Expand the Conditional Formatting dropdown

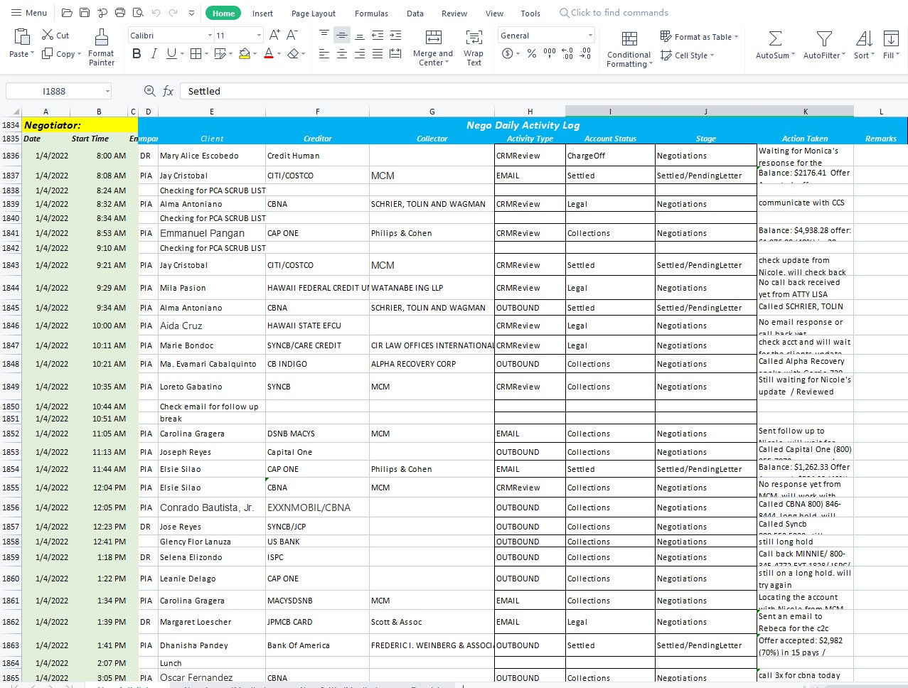651,64
